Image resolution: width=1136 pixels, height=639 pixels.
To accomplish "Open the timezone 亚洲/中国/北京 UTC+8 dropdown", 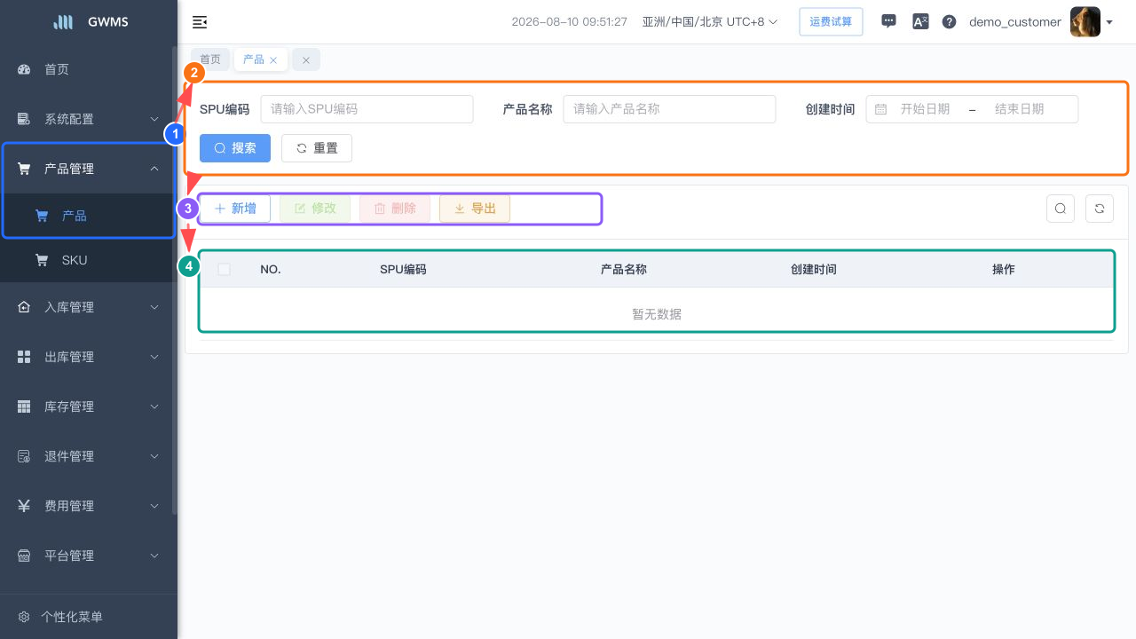I will click(710, 21).
